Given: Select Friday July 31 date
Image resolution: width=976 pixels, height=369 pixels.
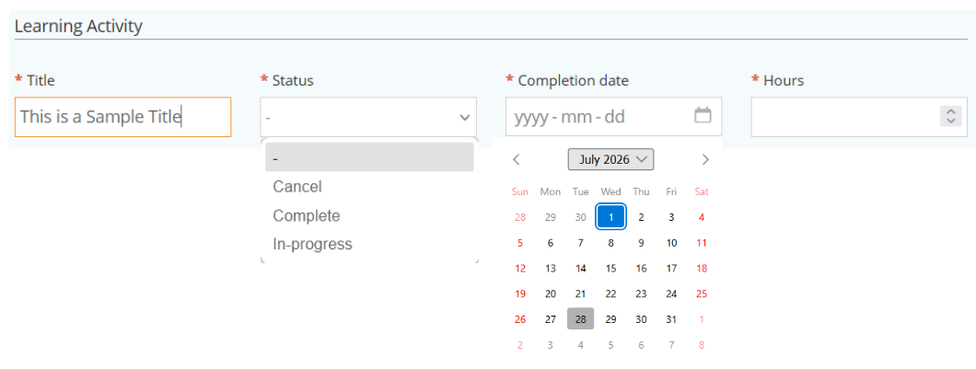Looking at the screenshot, I should click(671, 319).
